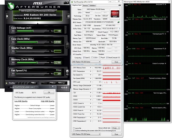Open the GPU Load sensor dropdown
The height and width of the screenshot is (138, 172).
pos(91,82)
